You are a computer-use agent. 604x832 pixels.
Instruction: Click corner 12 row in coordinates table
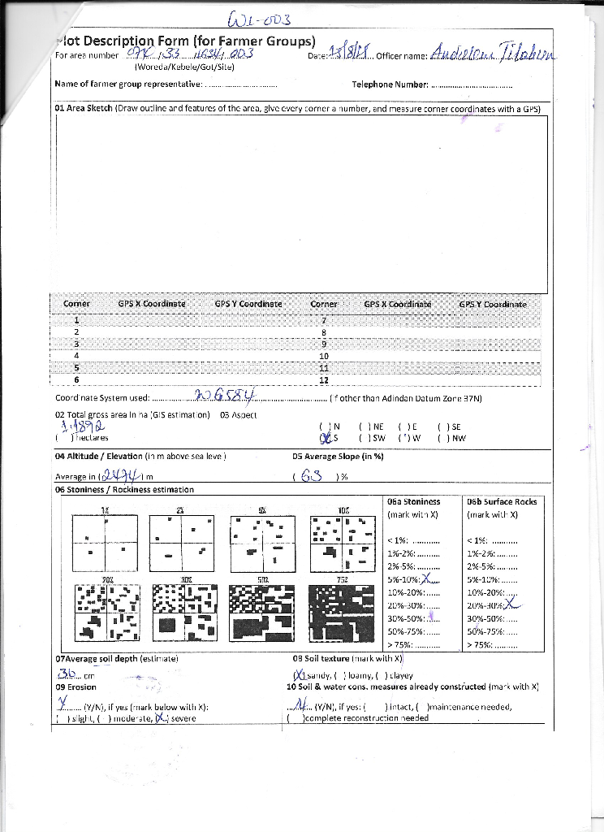coord(420,380)
